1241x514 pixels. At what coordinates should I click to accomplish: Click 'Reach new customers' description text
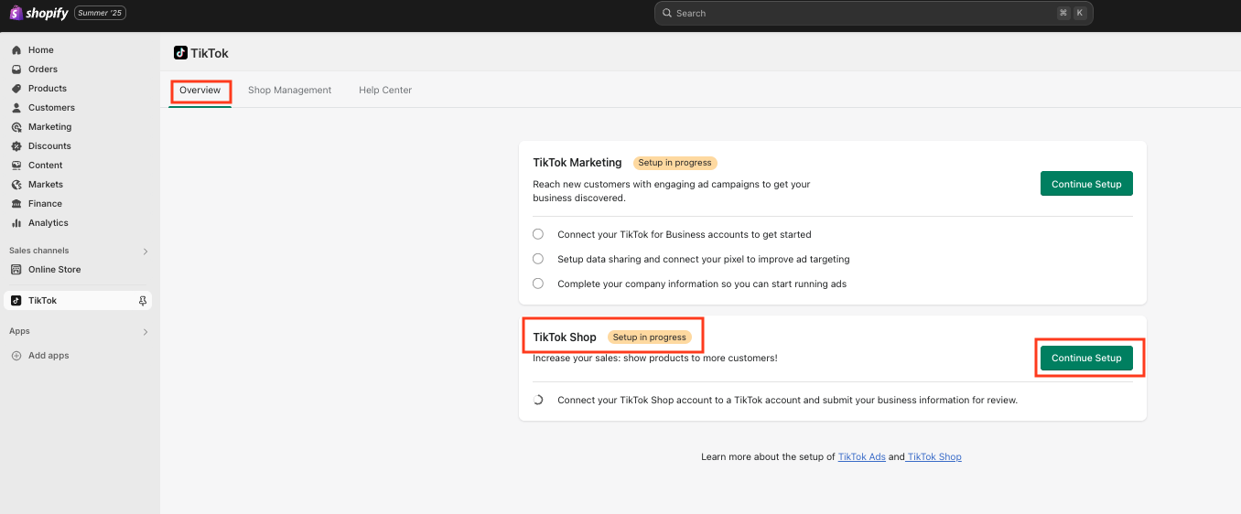(x=672, y=191)
